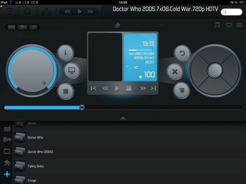Rewind using the player bar double arrows

click(105, 88)
